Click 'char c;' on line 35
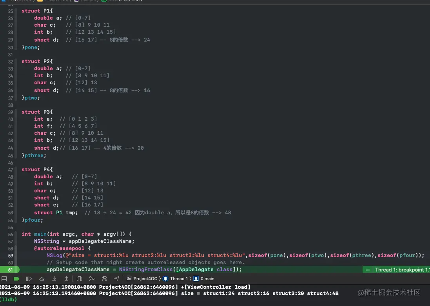Screen dimensions: 430x306 (45, 83)
